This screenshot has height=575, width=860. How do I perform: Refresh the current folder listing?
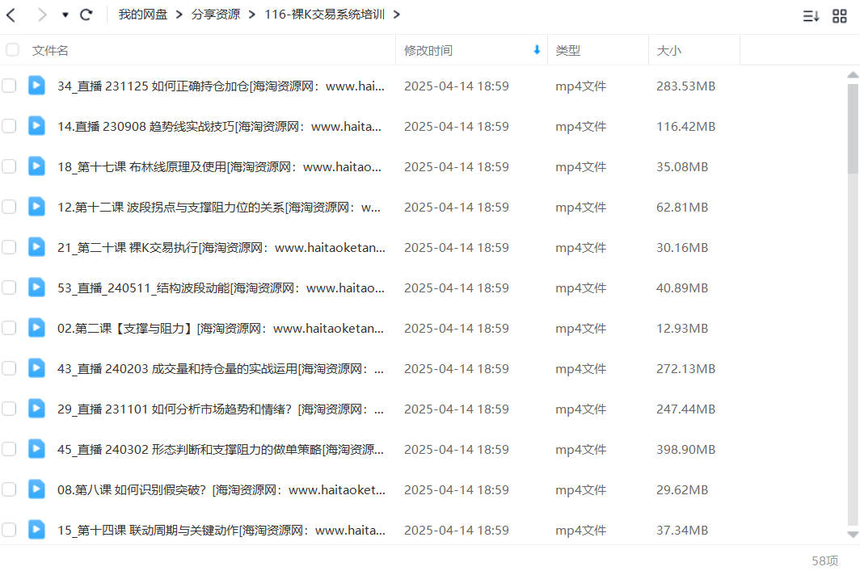point(86,15)
